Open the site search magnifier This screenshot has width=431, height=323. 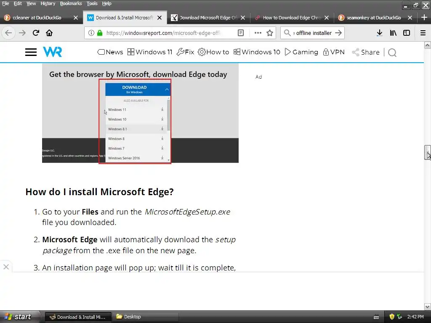tap(392, 53)
